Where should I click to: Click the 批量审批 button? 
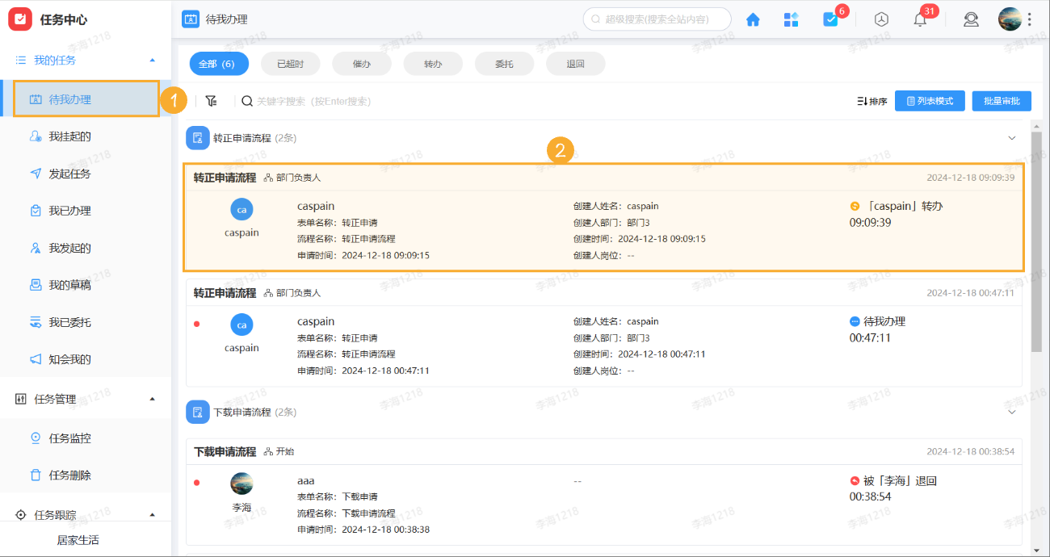pos(1001,100)
